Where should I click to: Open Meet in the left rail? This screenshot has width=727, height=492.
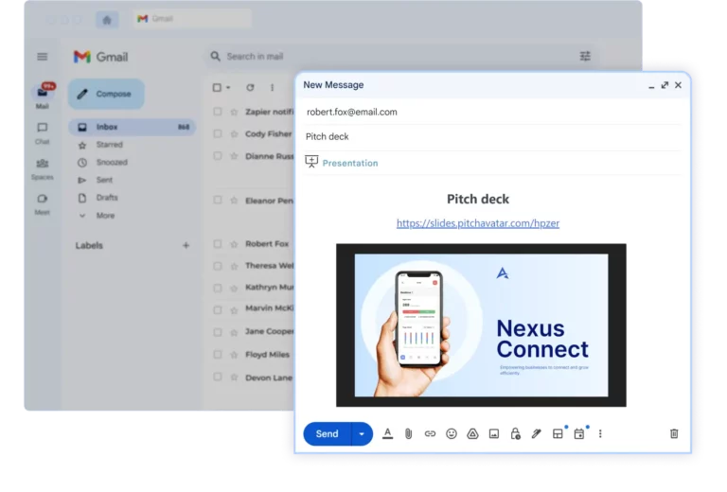43,204
